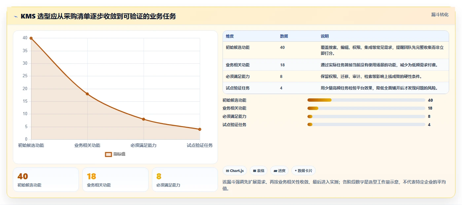This screenshot has height=205, width=462.
Task: Open the stat card showing 18
Action: 115,180
